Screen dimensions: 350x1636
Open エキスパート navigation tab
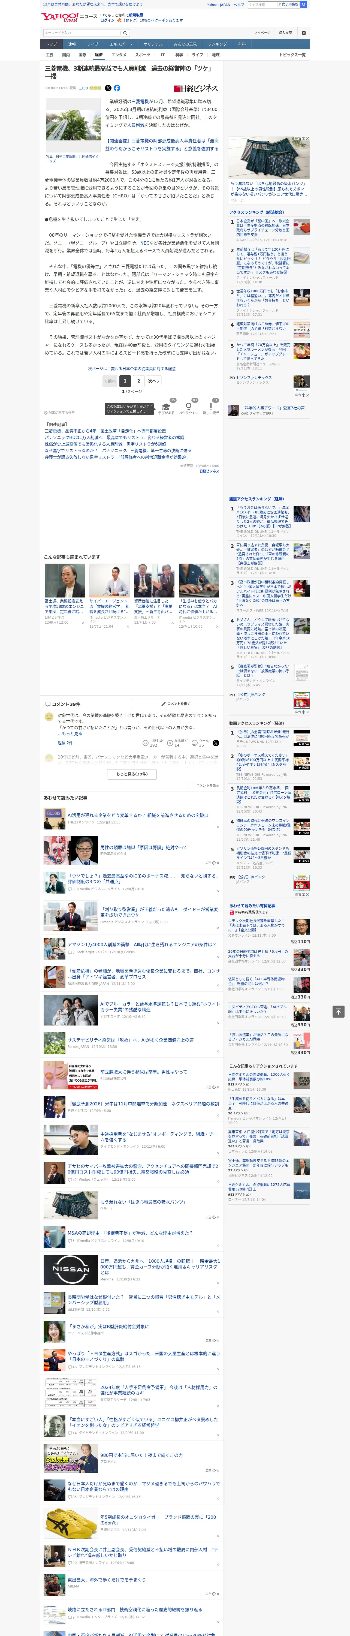coord(121,44)
